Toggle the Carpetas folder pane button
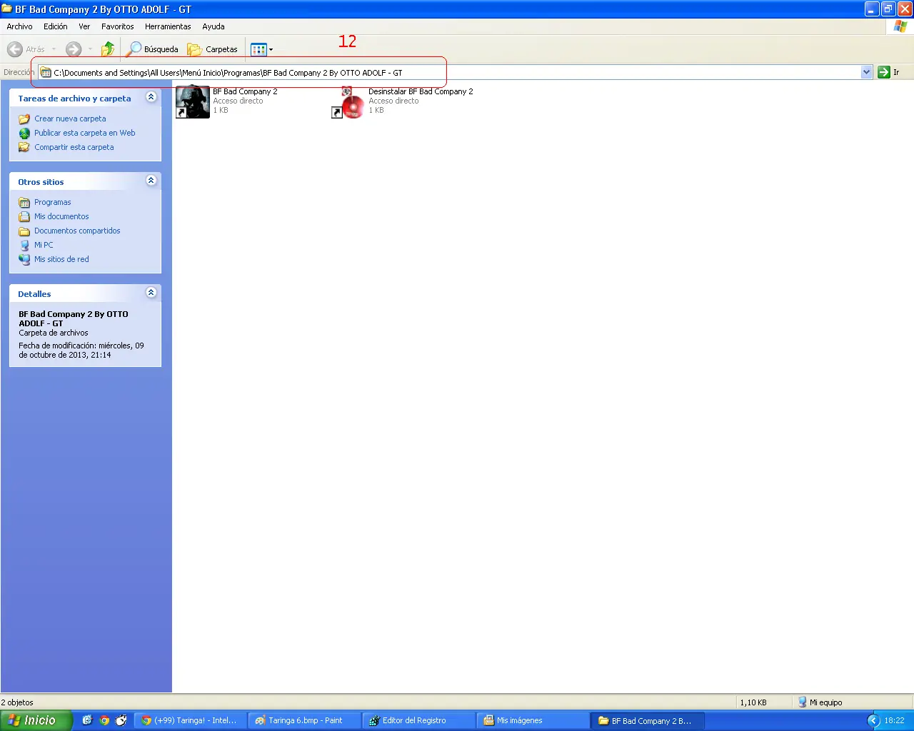This screenshot has height=731, width=914. [213, 49]
